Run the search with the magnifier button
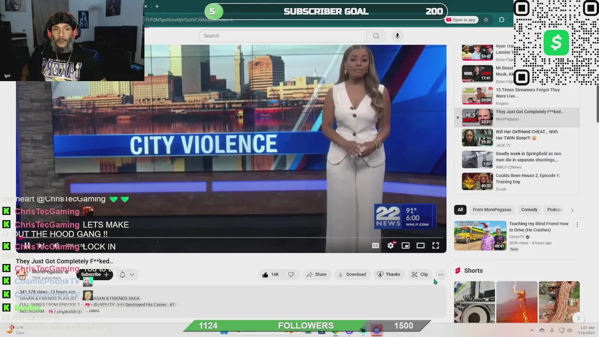 (376, 36)
